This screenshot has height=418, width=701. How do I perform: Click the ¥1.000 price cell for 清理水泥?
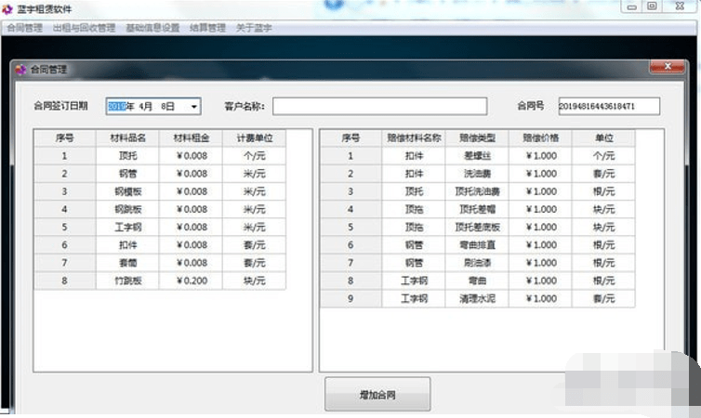540,299
